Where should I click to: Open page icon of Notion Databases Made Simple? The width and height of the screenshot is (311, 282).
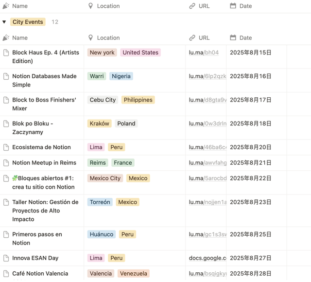pos(6,76)
